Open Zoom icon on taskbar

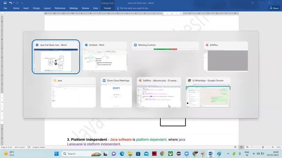click(187, 154)
